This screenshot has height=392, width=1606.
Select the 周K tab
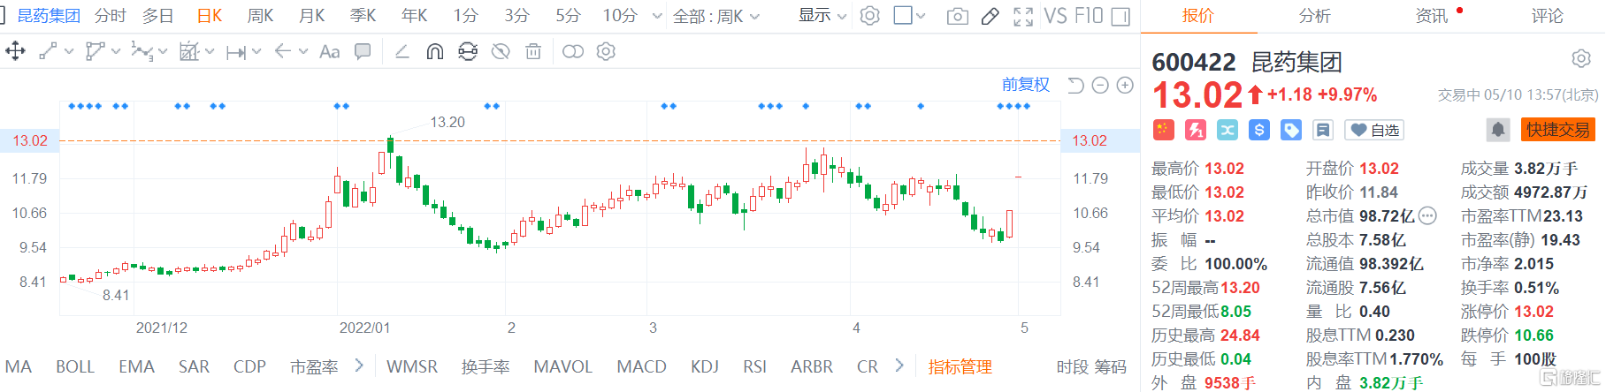[x=260, y=16]
